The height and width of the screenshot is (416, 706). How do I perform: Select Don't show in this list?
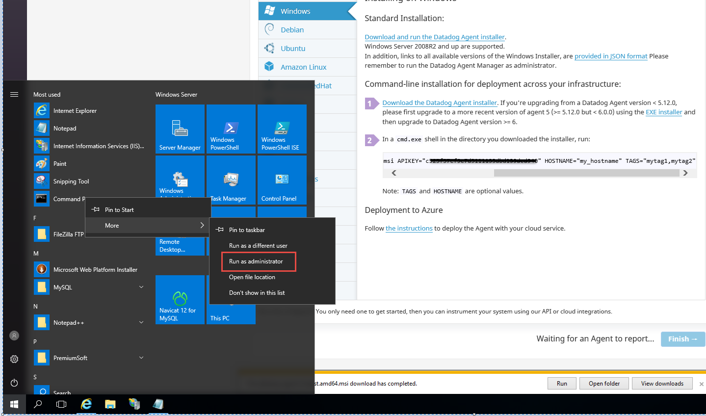(x=272, y=293)
